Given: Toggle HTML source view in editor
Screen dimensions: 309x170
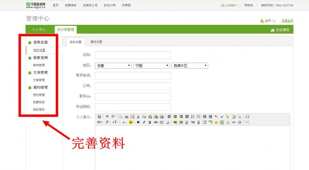Looking at the screenshot, I should tap(99, 117).
